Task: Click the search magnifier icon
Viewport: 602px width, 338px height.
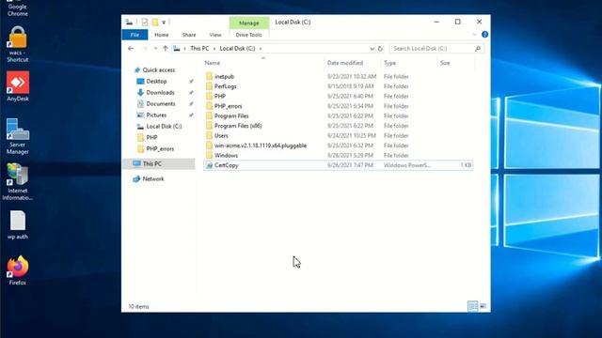Action: [x=478, y=49]
